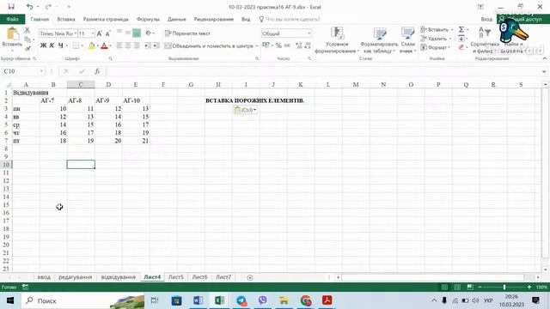Open the Paste Options (Ctrl) dropdown
The image size is (550, 309).
pos(245,110)
